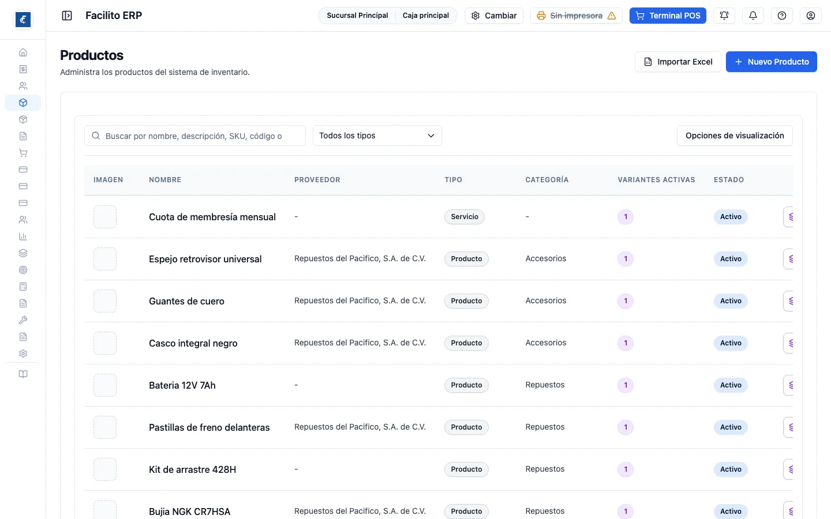Open Terminal POS
Viewport: 831px width, 519px height.
click(x=668, y=16)
